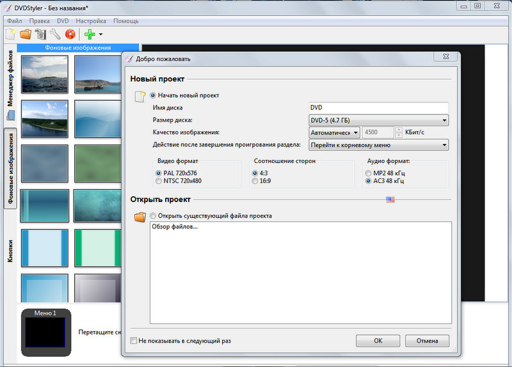
Task: Choose the NTSC 720x480 video format
Action: click(158, 181)
